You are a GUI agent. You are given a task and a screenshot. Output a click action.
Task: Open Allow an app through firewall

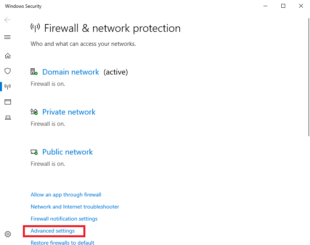66,195
